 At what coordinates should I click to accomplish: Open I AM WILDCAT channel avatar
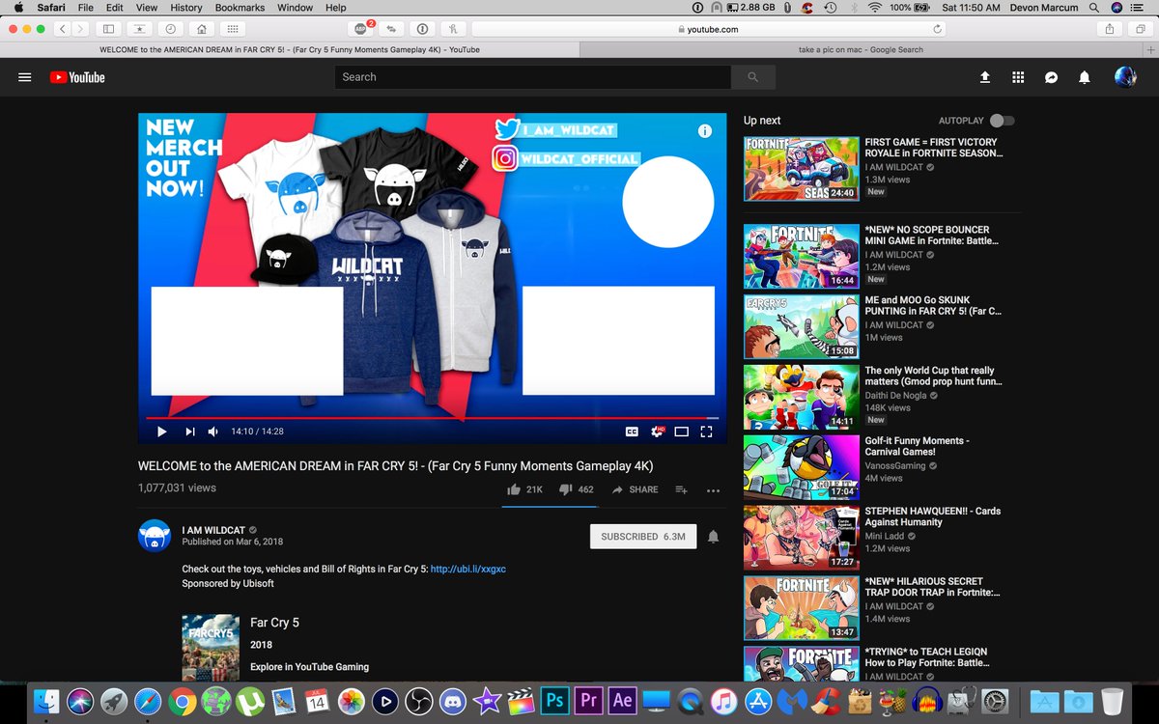pyautogui.click(x=155, y=536)
